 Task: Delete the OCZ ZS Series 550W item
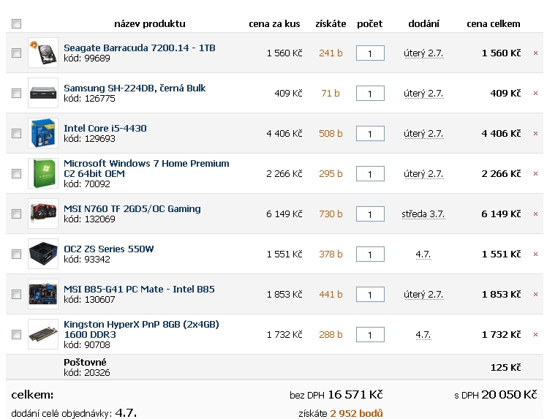(x=535, y=254)
